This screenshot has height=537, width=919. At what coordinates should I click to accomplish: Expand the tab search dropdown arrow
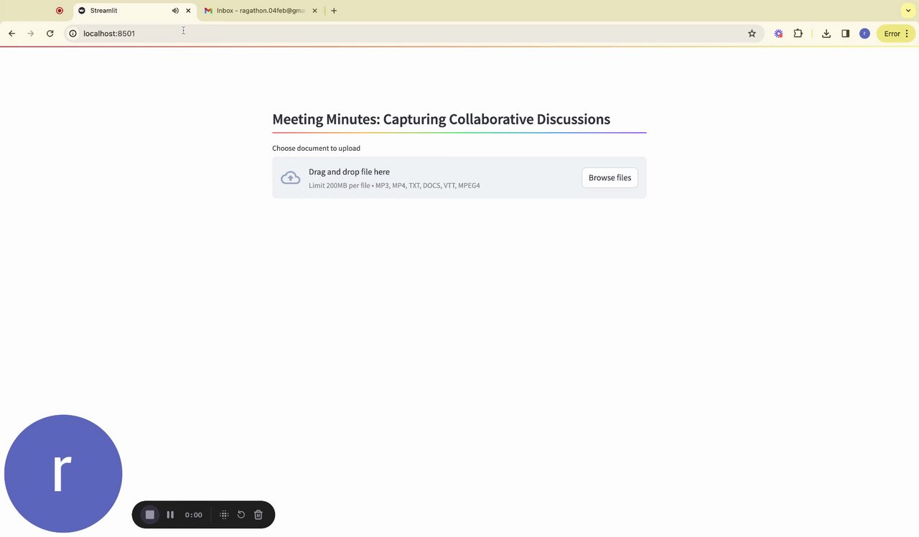908,11
